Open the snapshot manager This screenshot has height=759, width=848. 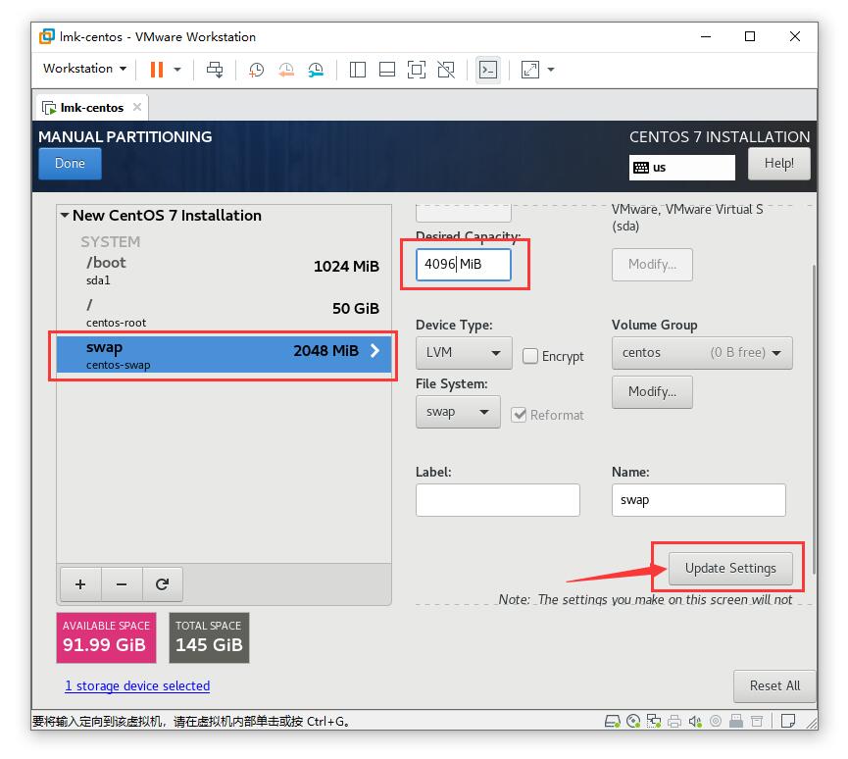tap(316, 70)
